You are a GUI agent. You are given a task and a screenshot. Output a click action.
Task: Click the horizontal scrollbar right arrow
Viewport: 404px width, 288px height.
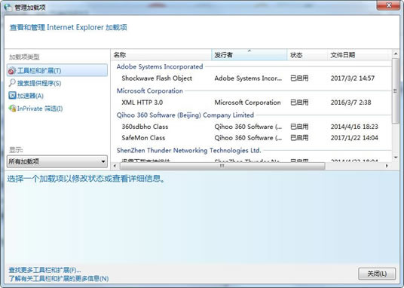[387, 166]
